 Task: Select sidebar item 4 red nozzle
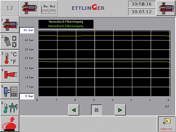(9, 75)
